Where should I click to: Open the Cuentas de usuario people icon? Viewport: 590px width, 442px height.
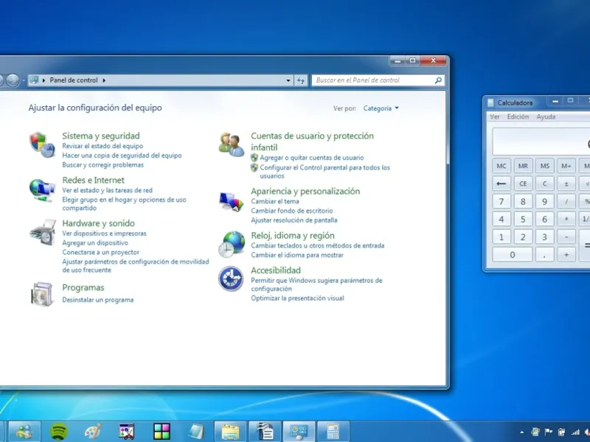tap(231, 144)
